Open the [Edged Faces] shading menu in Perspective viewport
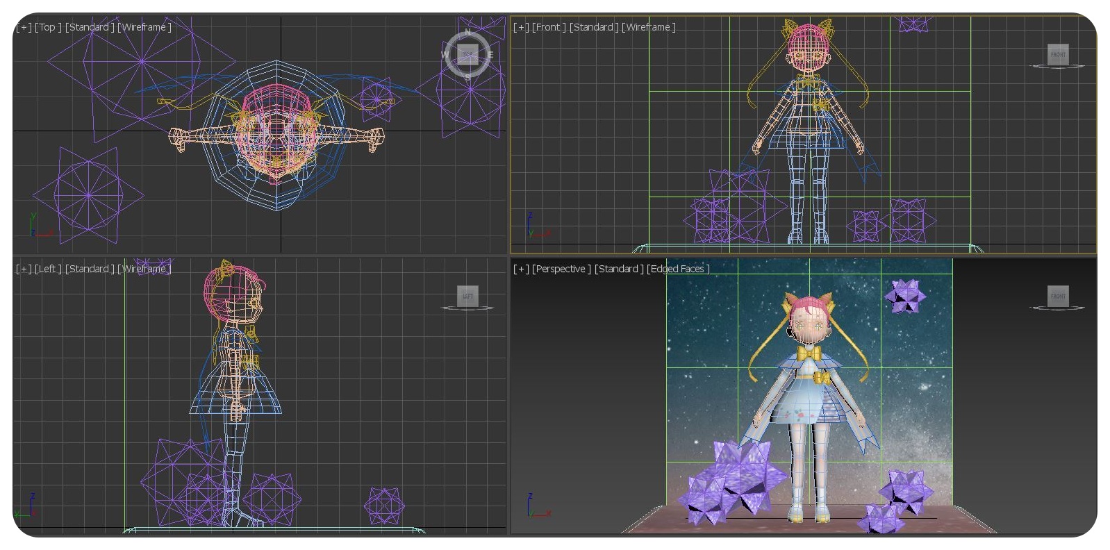1110x550 pixels. point(679,269)
